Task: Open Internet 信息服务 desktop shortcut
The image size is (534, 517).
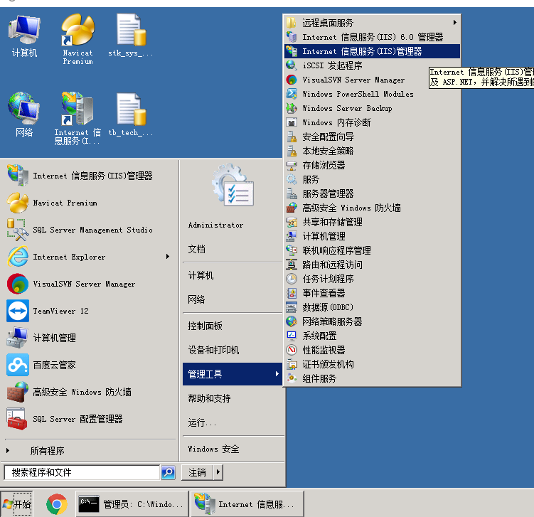Action: pyautogui.click(x=78, y=118)
